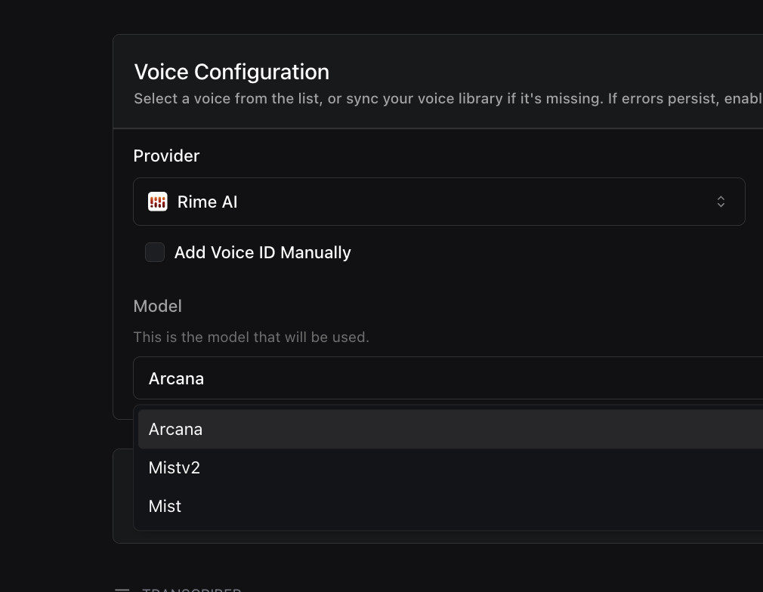Choose Arcana from the model list
Viewport: 763px width, 592px height.
(175, 429)
